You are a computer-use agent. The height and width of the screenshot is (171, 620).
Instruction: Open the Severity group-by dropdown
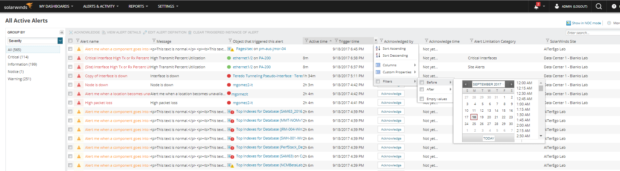point(60,41)
